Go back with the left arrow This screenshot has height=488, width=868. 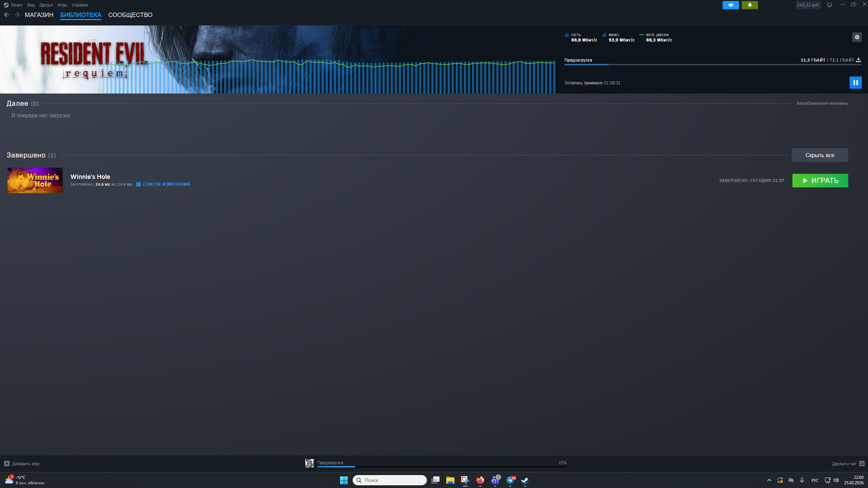click(6, 15)
